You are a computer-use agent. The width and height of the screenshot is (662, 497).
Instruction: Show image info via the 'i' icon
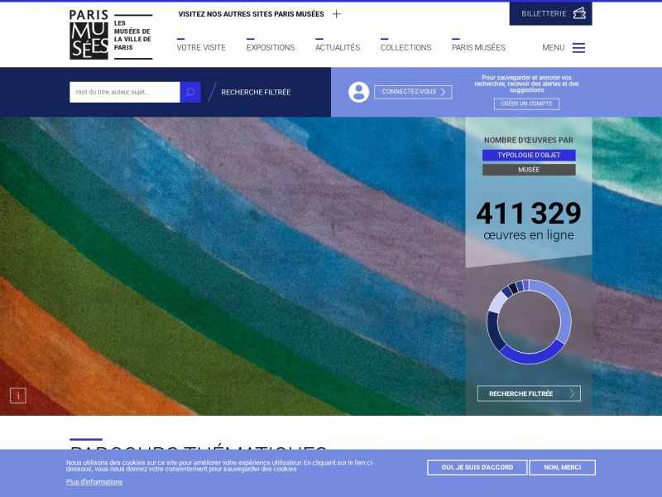pyautogui.click(x=17, y=396)
